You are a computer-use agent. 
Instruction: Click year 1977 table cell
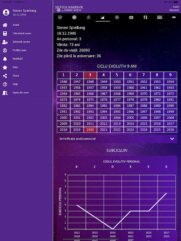click(x=117, y=100)
